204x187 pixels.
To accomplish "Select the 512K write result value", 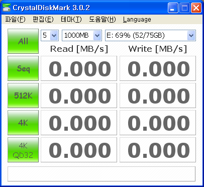I will [x=158, y=96].
